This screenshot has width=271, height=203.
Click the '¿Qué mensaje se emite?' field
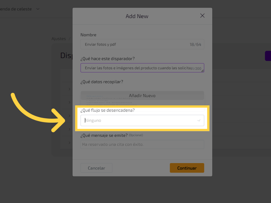[142, 144]
